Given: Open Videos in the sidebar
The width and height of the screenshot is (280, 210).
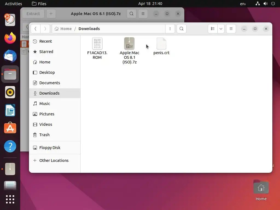Looking at the screenshot, I should tap(55, 124).
